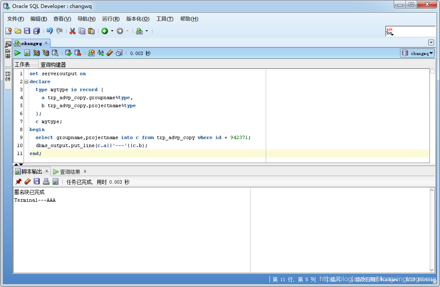Select the 查询结果 tab
The height and width of the screenshot is (287, 440).
click(x=70, y=171)
